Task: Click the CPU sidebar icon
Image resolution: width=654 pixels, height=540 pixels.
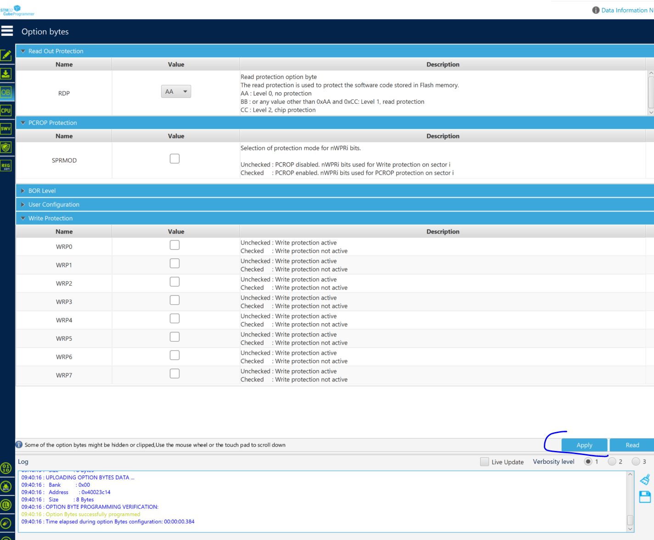Action: 6,110
